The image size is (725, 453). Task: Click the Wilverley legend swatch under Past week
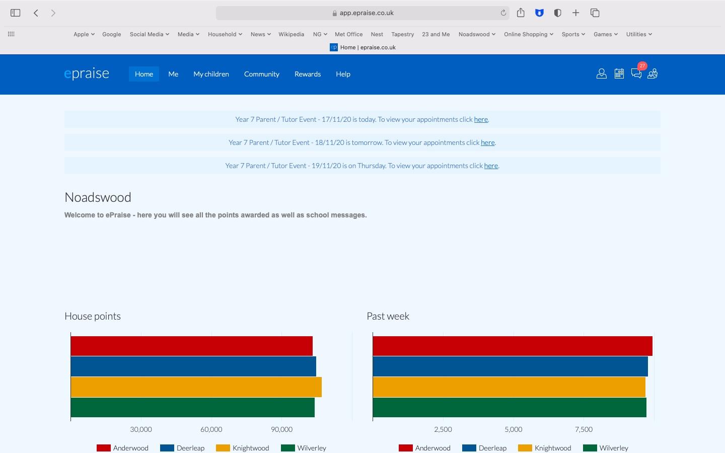pos(590,448)
